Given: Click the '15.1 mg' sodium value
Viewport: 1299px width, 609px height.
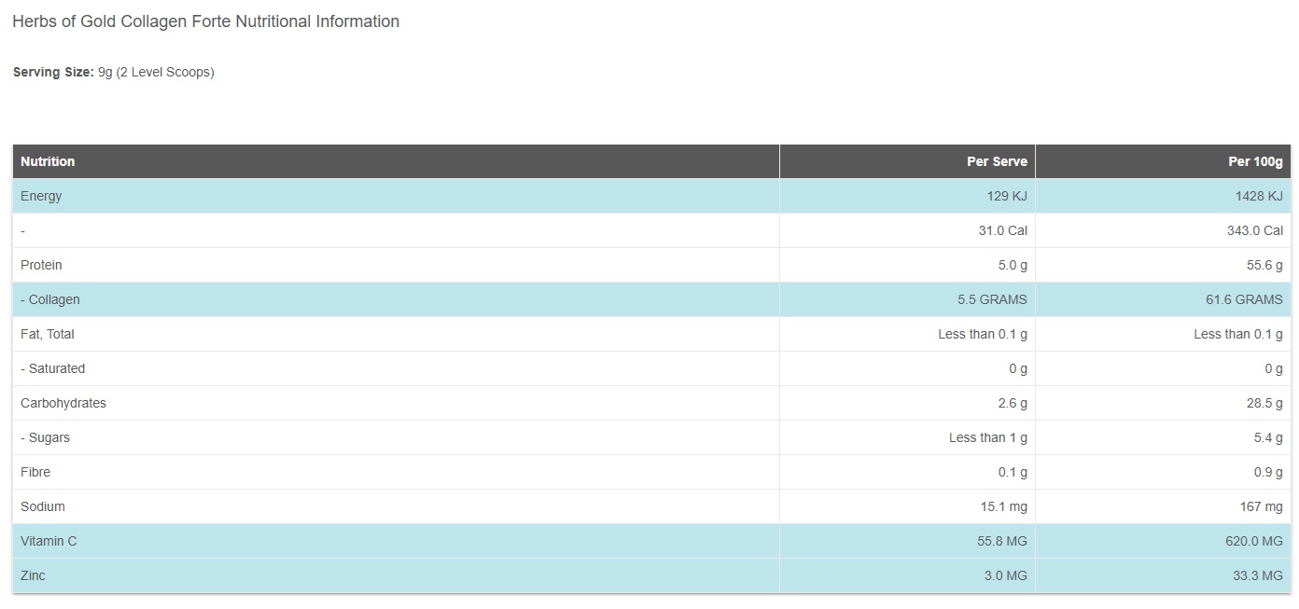Looking at the screenshot, I should click(x=1005, y=506).
